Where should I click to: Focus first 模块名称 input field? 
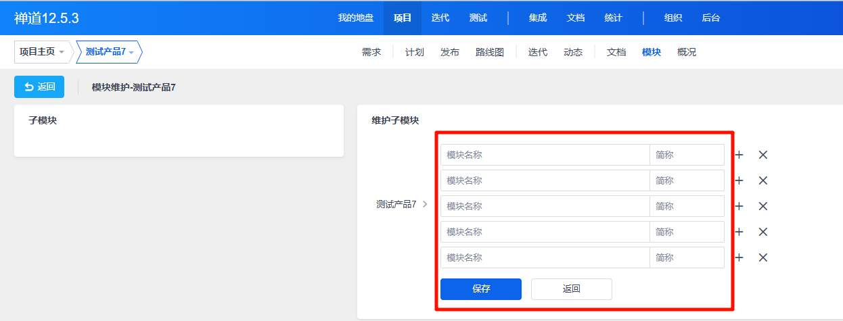coord(545,155)
